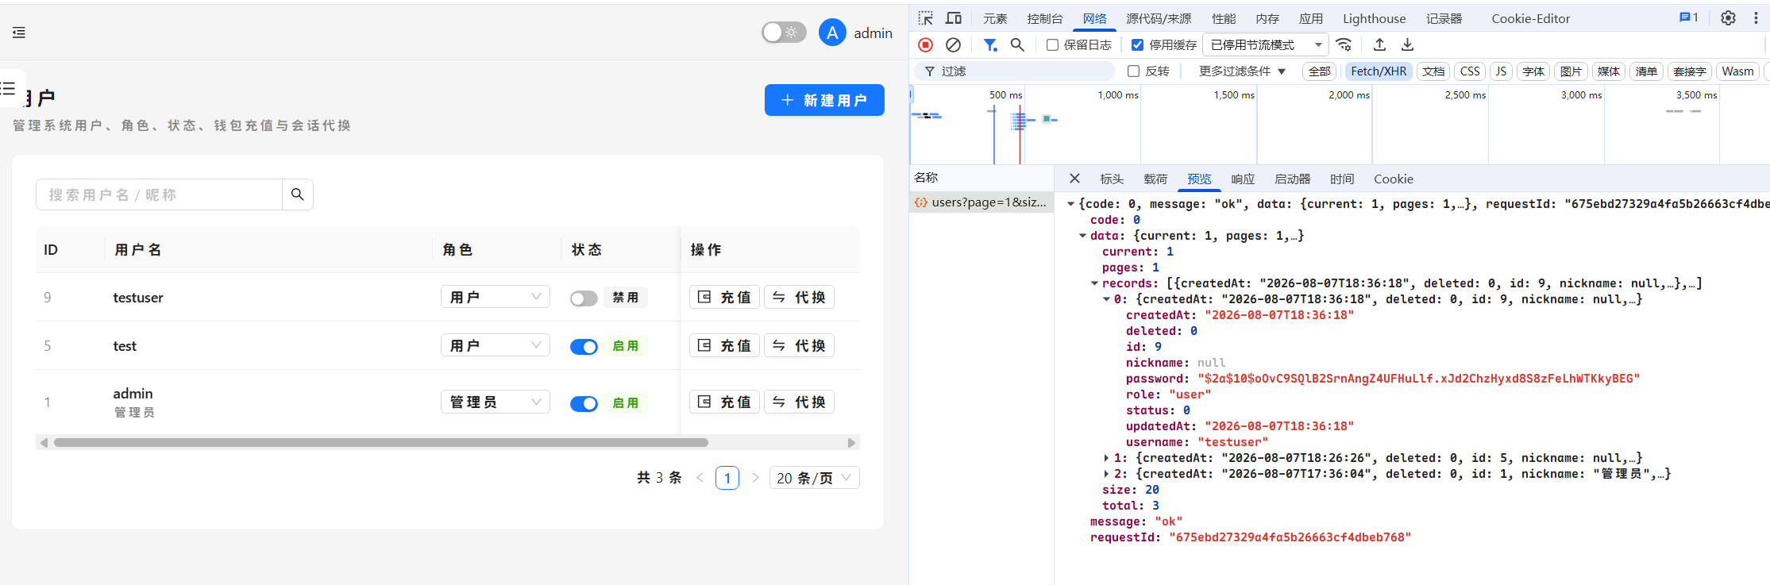Viewport: 1770px width, 585px height.
Task: Open the 更多过滤条件 dropdown
Action: [1242, 71]
